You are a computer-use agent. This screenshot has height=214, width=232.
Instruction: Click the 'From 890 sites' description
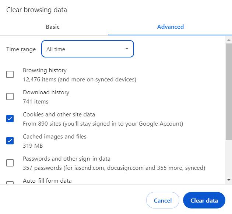[103, 124]
